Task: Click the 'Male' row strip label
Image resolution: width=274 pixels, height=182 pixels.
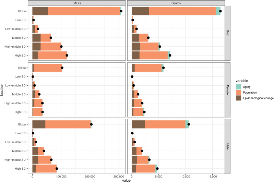Action: click(227, 146)
